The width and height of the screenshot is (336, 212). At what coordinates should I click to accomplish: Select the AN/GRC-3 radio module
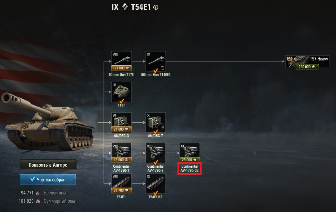click(x=121, y=122)
